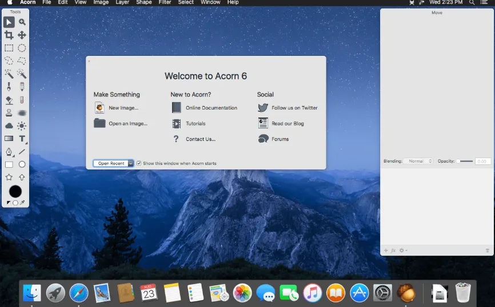495x307 pixels.
Task: Open the Layer menu
Action: [122, 2]
